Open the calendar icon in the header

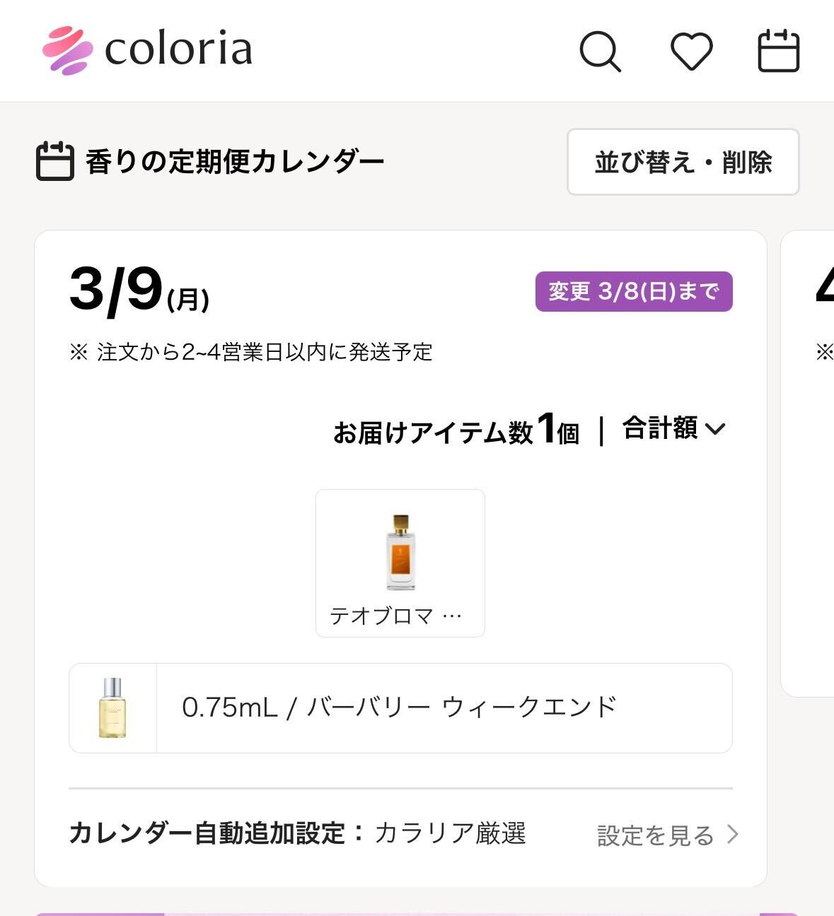(x=778, y=51)
